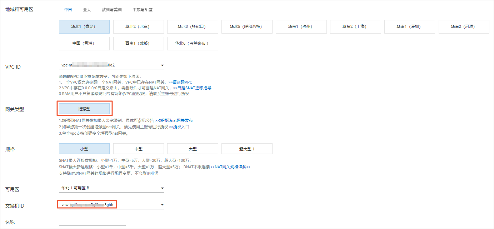Select region 华北2（北京）
This screenshot has height=229, width=494.
(x=139, y=27)
